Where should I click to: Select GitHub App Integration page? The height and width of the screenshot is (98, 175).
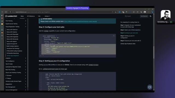coord(13,56)
